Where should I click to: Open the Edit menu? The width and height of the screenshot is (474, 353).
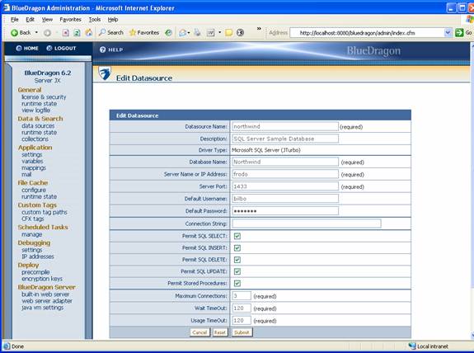click(x=30, y=19)
